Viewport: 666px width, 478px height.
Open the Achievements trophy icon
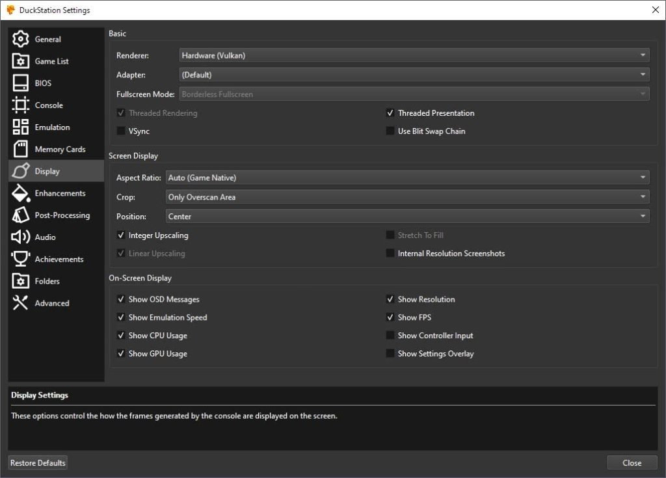(21, 259)
